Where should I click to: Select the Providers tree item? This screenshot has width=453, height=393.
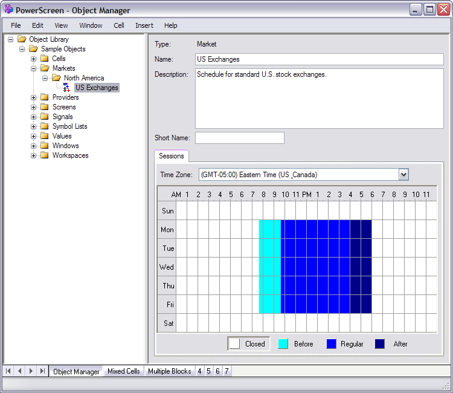click(x=65, y=97)
